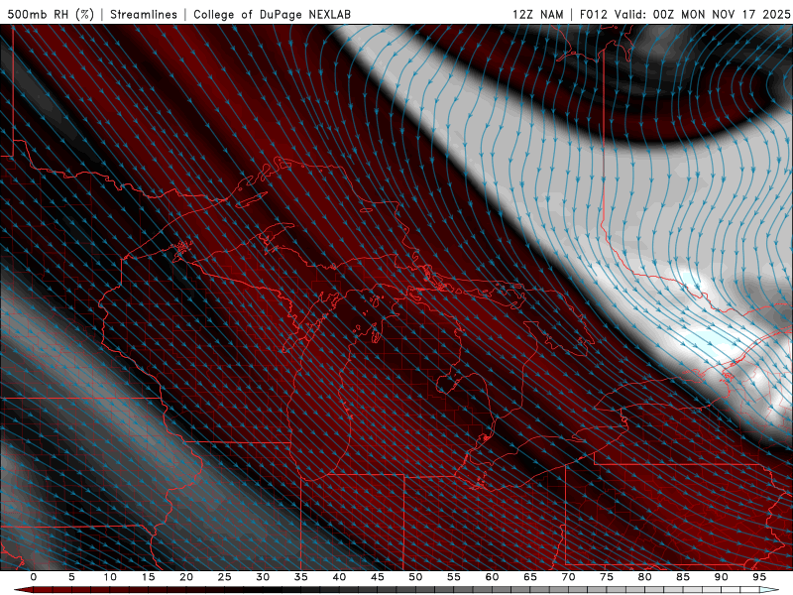Click the "10" legend scale label
793x595 pixels.
click(110, 577)
